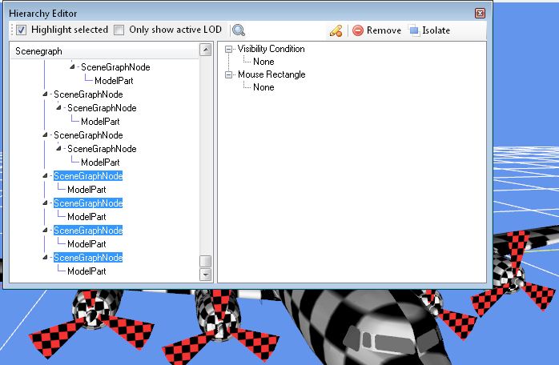Click the scrollbar up arrow in Scenegraph

pyautogui.click(x=205, y=50)
